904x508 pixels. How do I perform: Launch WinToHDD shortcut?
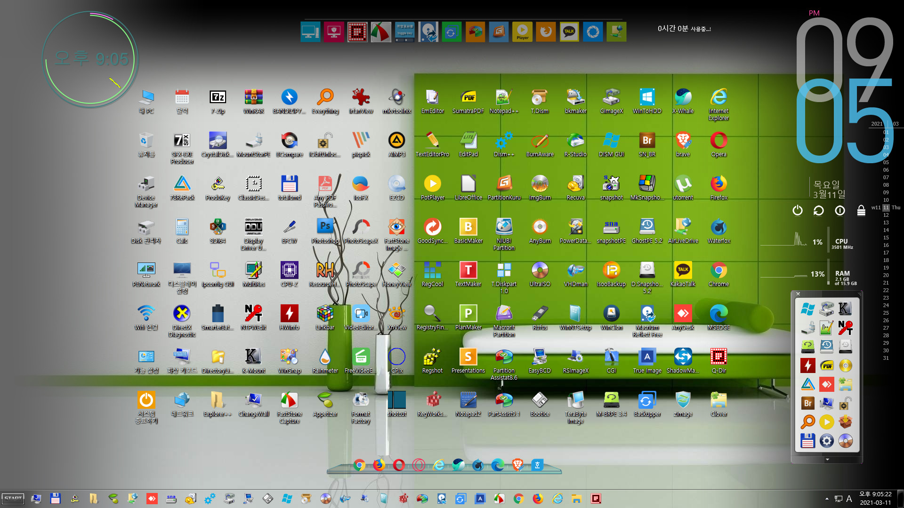pyautogui.click(x=647, y=101)
